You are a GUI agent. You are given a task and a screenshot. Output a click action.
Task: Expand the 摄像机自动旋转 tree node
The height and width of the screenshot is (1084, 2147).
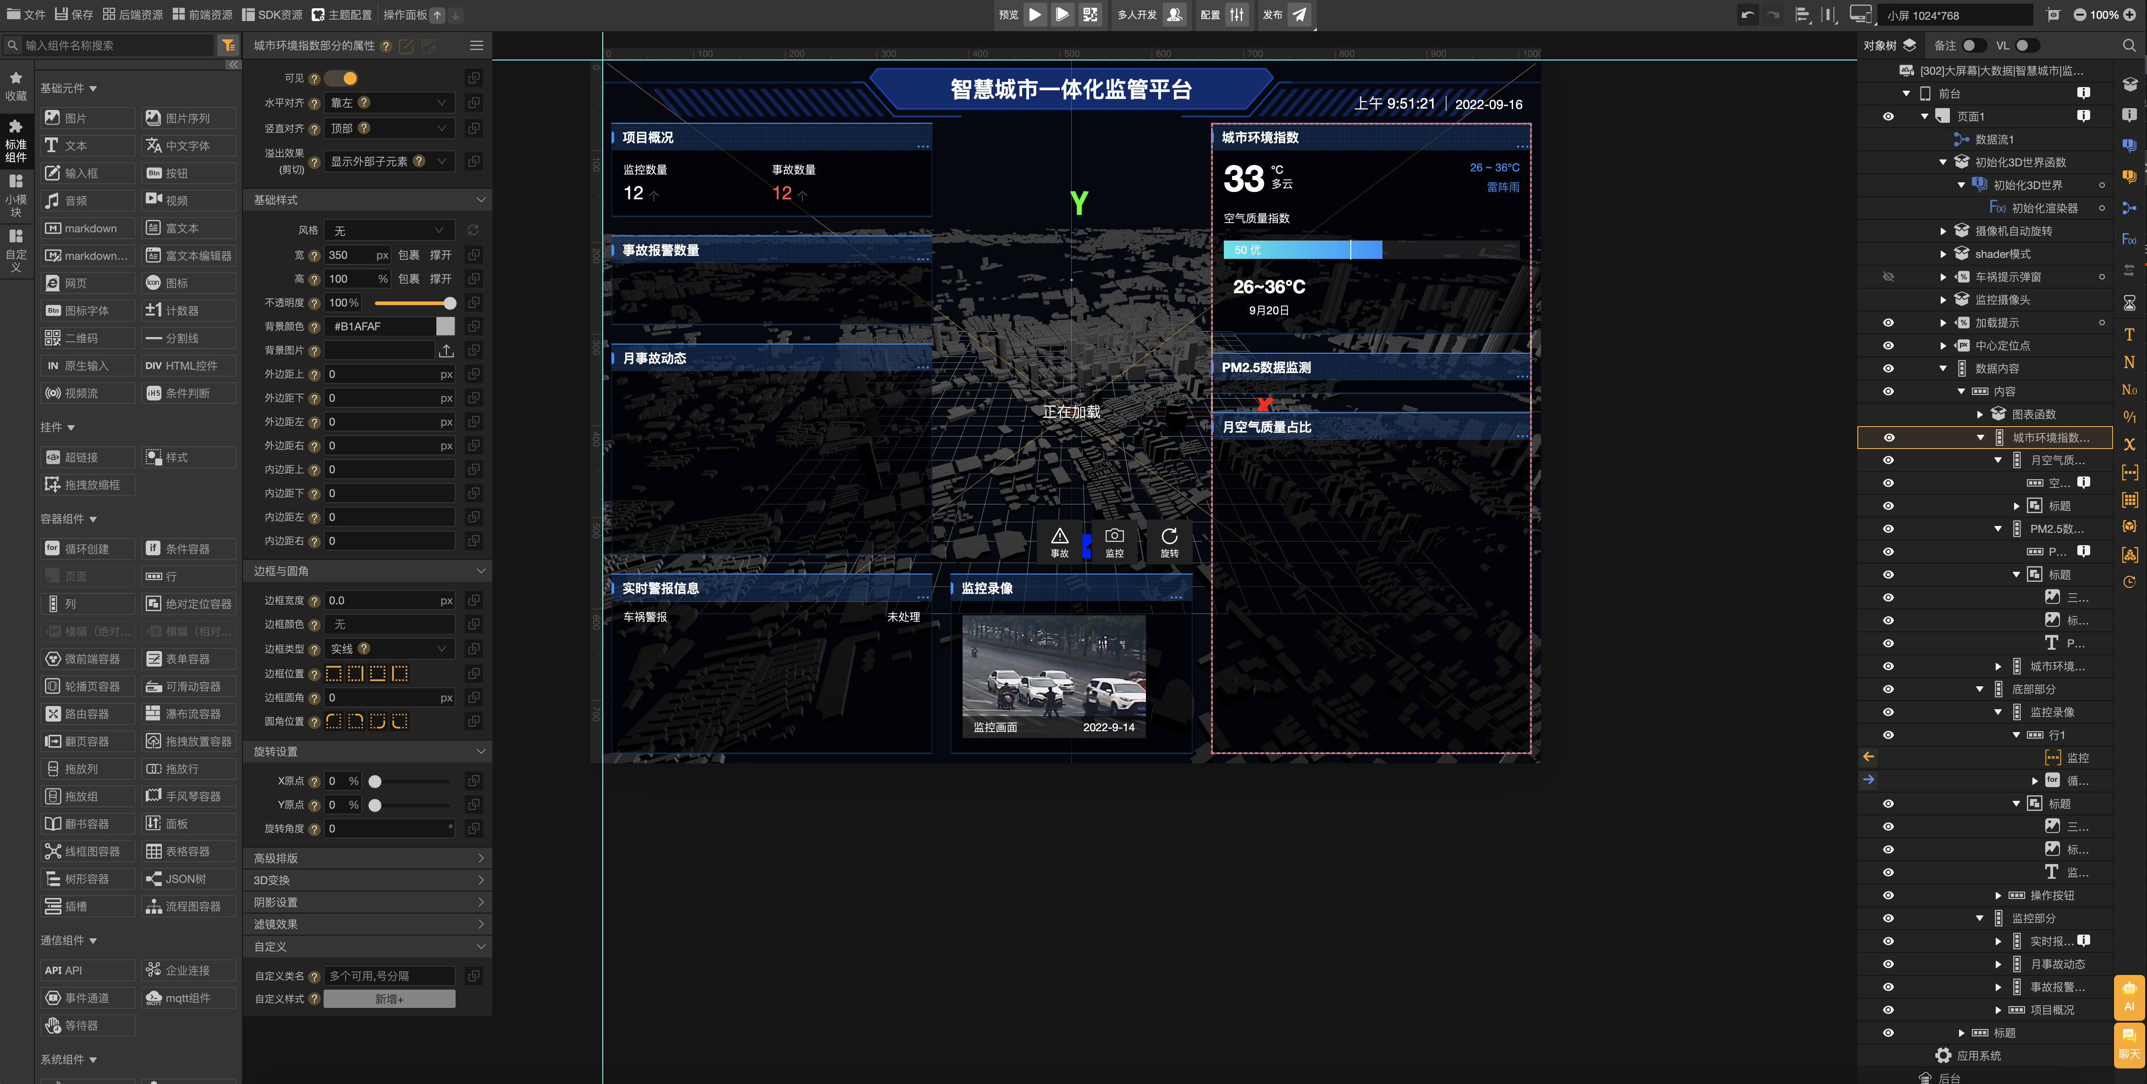click(1943, 231)
